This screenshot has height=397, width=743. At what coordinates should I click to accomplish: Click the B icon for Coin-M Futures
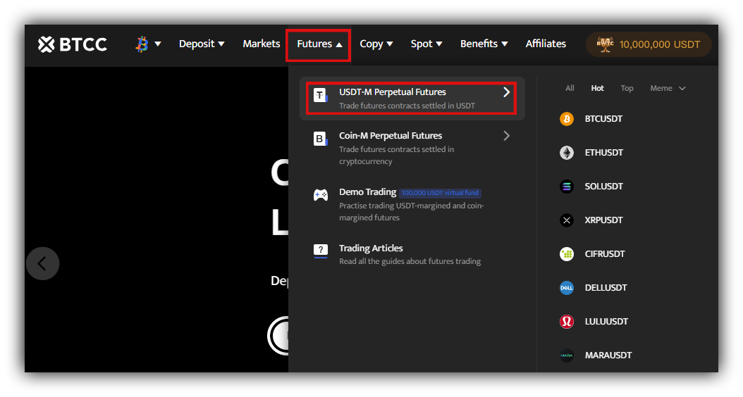320,139
